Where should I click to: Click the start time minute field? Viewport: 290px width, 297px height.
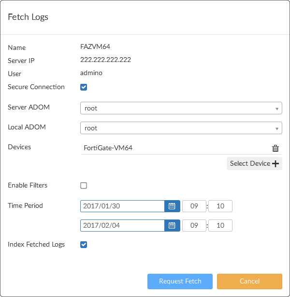220,206
